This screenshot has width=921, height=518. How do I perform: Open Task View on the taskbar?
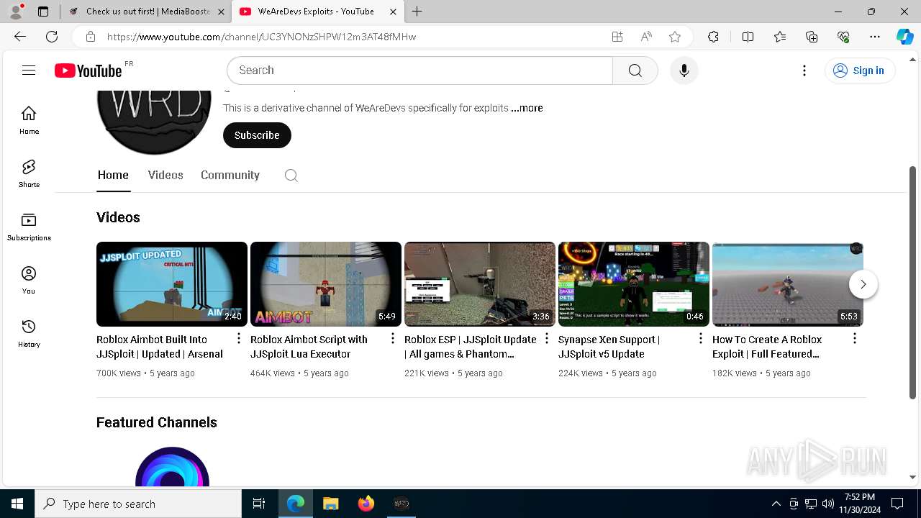(x=259, y=504)
